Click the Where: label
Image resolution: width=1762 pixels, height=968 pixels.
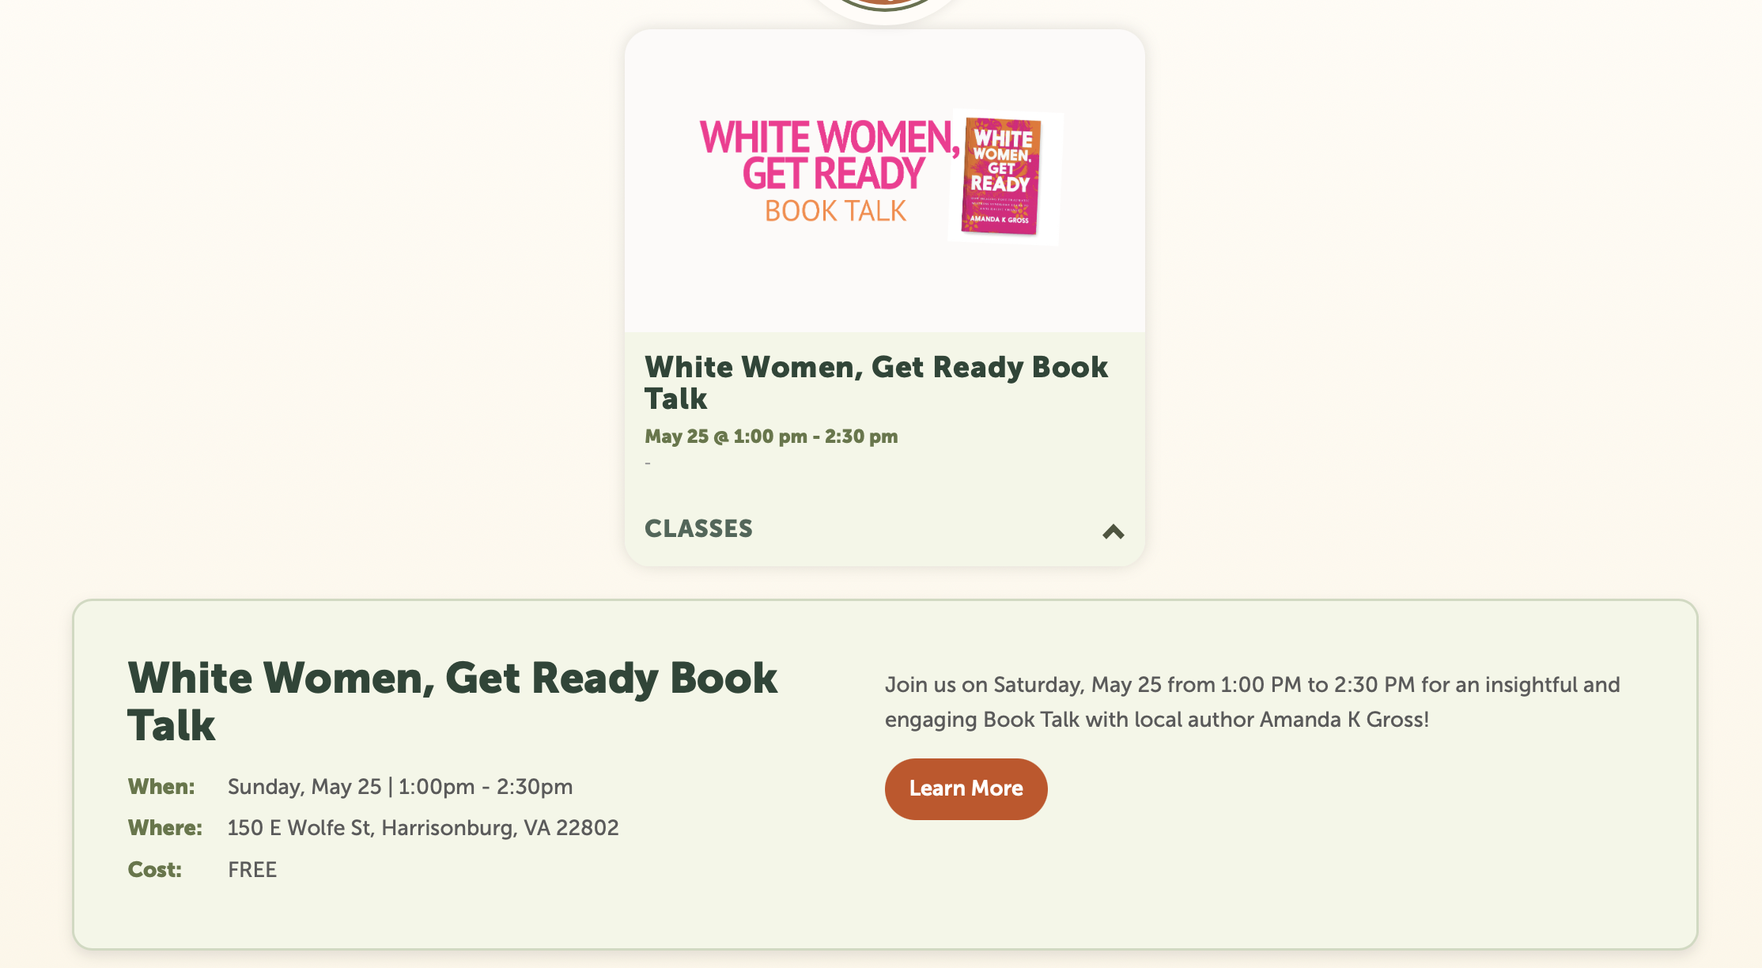[164, 828]
